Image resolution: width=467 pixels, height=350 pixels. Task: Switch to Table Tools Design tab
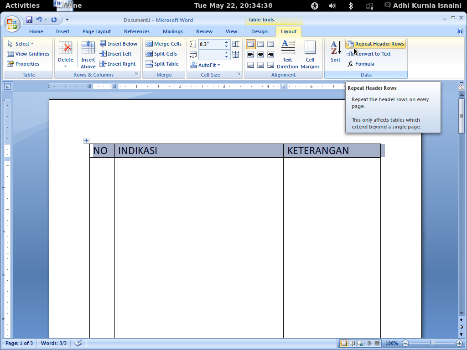click(259, 31)
